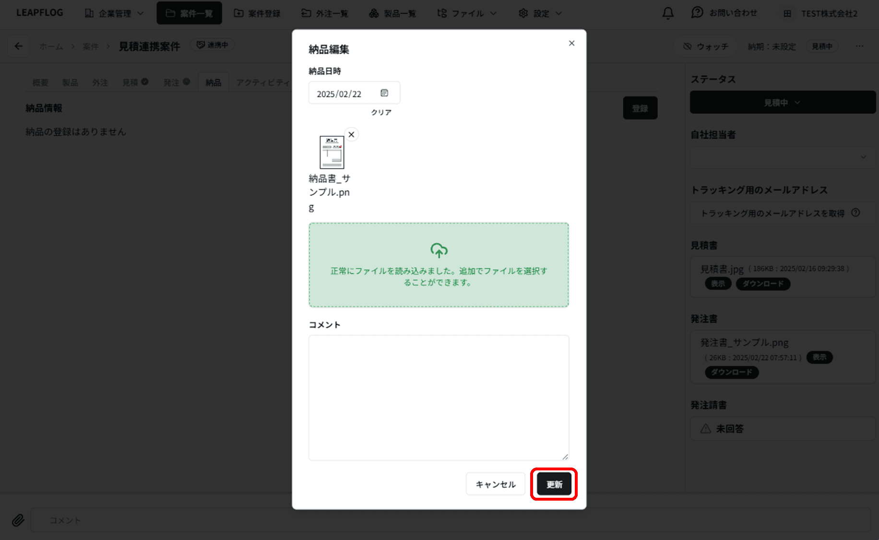The width and height of the screenshot is (879, 540).
Task: Click the TEST株式会社2 company icon
Action: pos(787,13)
